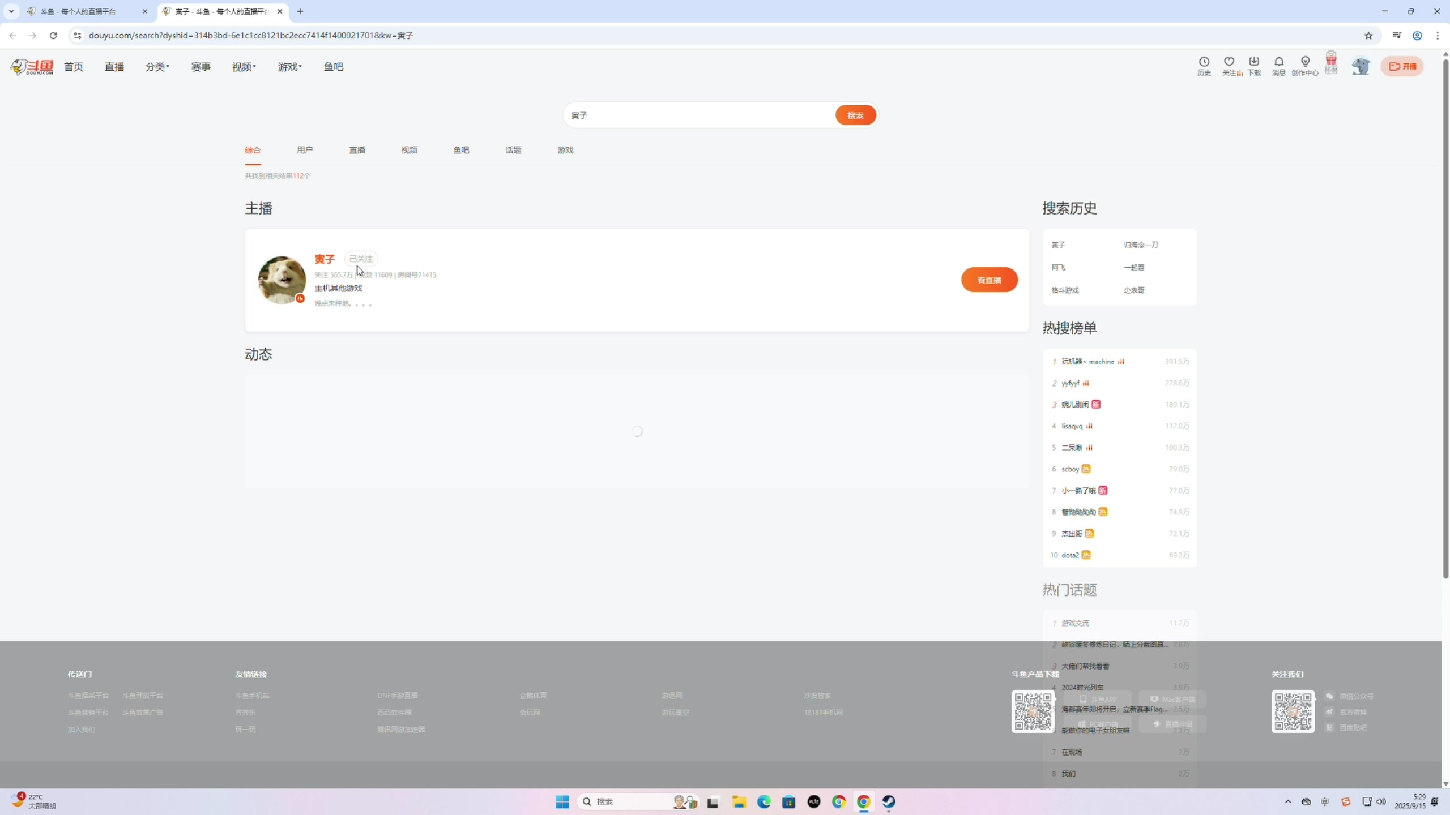The width and height of the screenshot is (1450, 815).
Task: Bookmark this page with the star icon
Action: [1369, 36]
